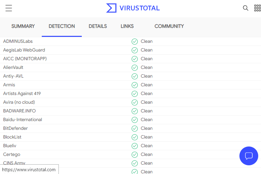Click the Clean result for Blueliv
The width and height of the screenshot is (261, 174).
tap(147, 146)
